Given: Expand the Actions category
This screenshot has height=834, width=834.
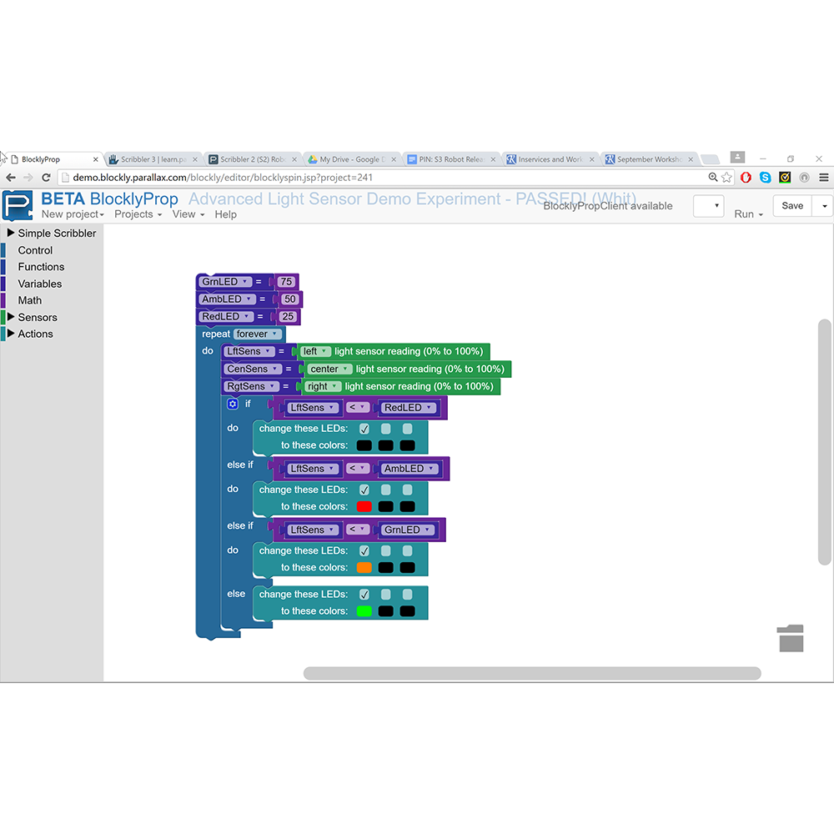Looking at the screenshot, I should click(10, 334).
